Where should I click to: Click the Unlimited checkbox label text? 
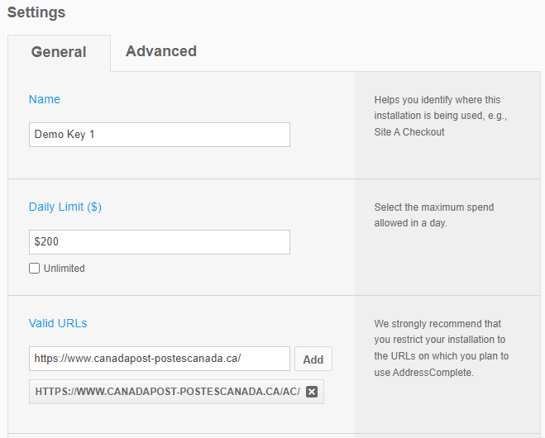(65, 269)
